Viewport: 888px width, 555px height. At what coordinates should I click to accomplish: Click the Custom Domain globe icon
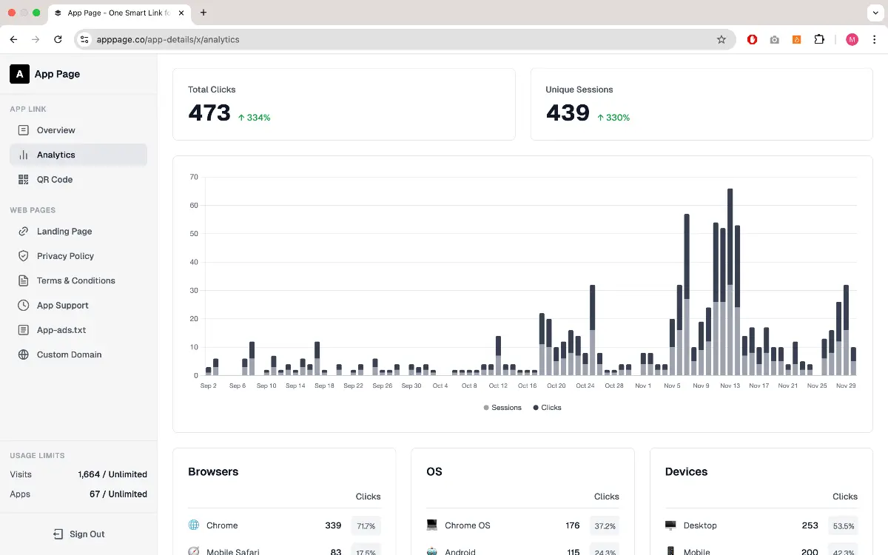coord(23,354)
